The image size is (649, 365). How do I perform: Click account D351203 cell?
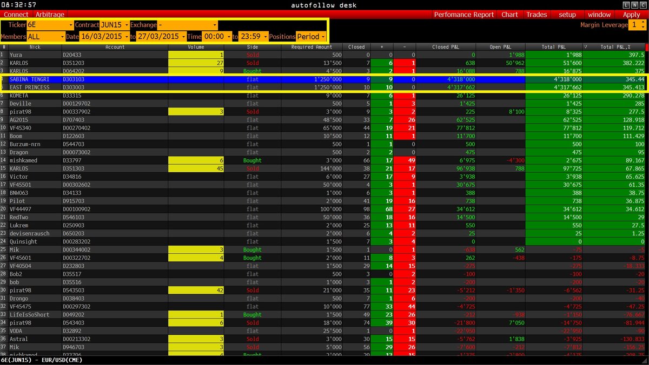[115, 63]
